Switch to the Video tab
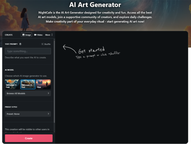The height and width of the screenshot is (144, 191). [x=38, y=35]
